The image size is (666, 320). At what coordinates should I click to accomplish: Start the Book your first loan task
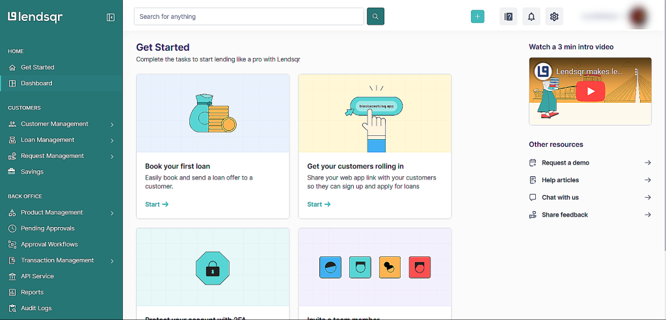[157, 204]
